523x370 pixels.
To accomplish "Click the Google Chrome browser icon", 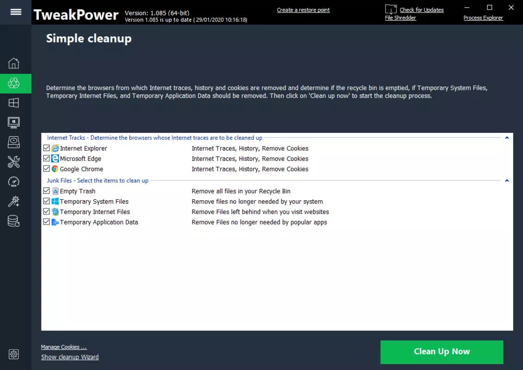I will pyautogui.click(x=55, y=169).
